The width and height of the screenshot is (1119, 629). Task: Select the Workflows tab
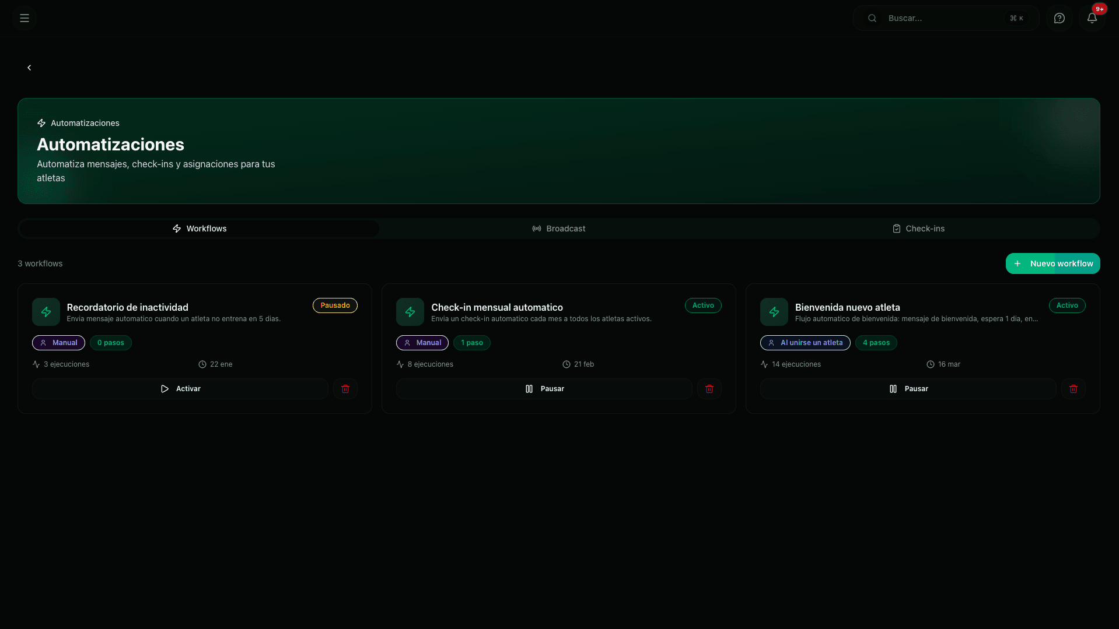199,229
